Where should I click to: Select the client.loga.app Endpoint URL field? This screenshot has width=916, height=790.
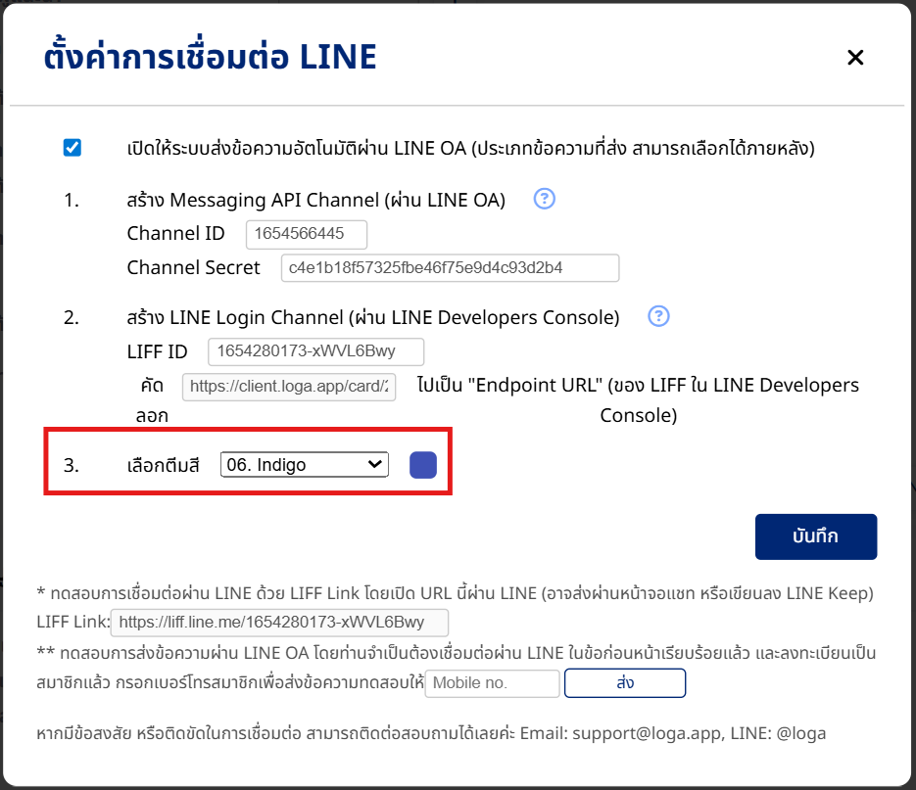pyautogui.click(x=289, y=387)
